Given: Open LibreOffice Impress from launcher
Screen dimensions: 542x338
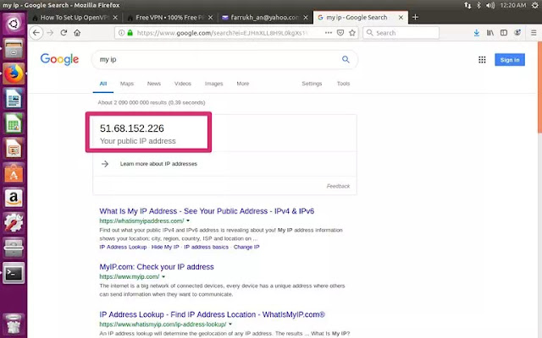Looking at the screenshot, I should click(14, 149).
